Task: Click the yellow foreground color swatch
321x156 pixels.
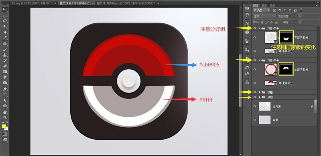Action: (4, 126)
